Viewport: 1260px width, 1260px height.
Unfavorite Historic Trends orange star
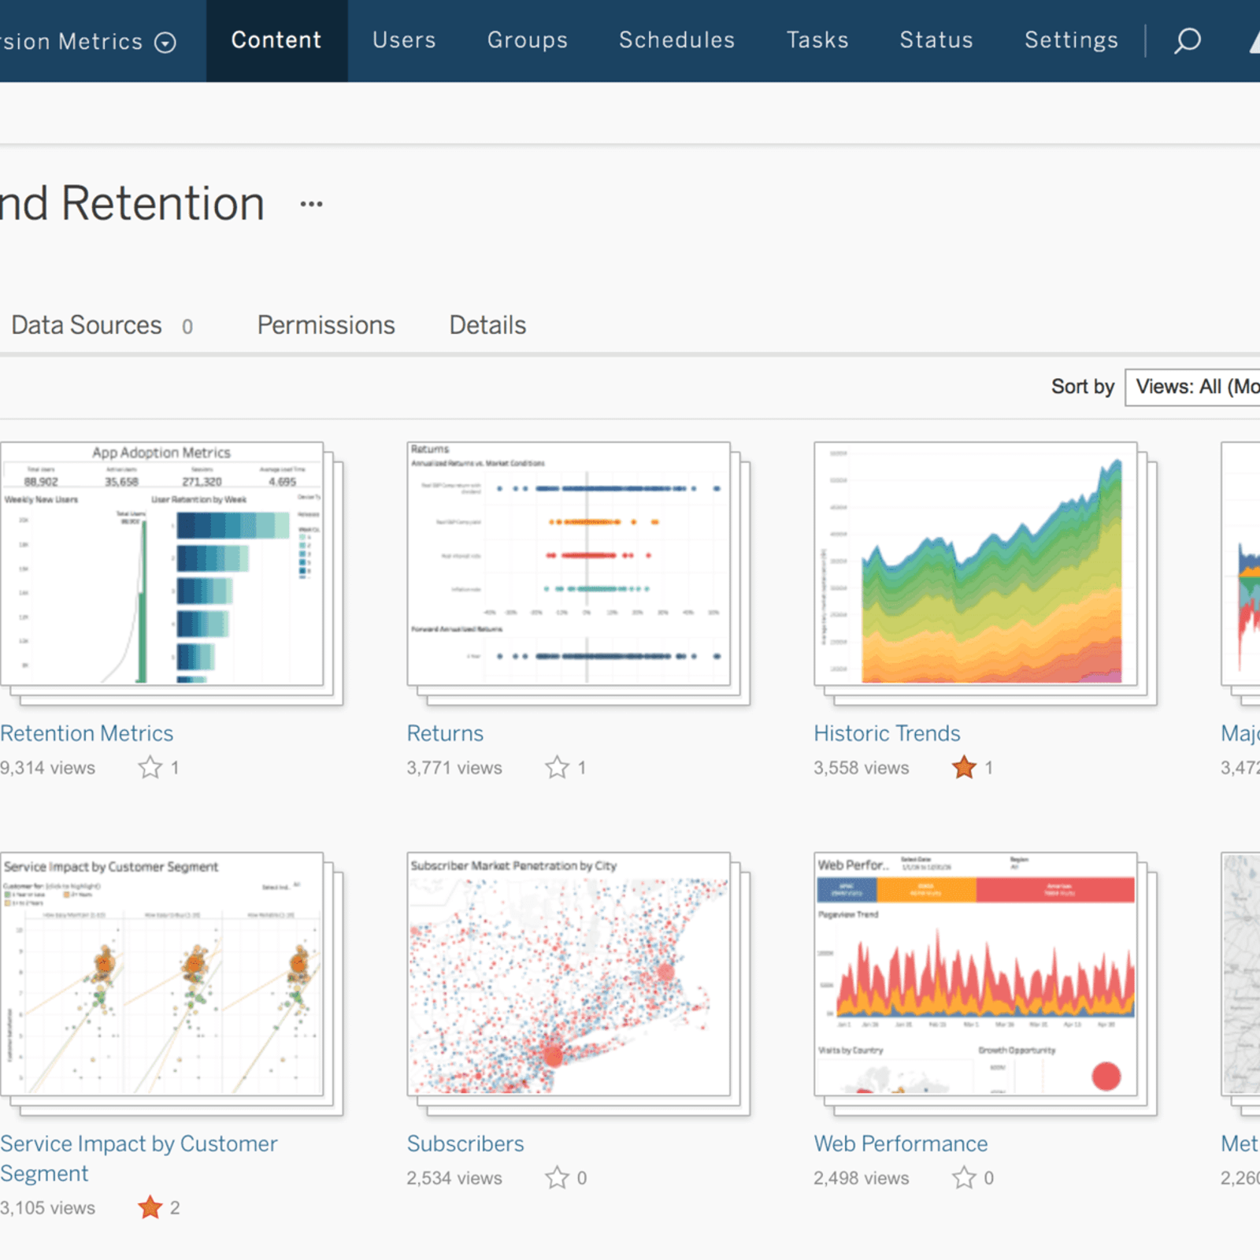[x=964, y=767]
